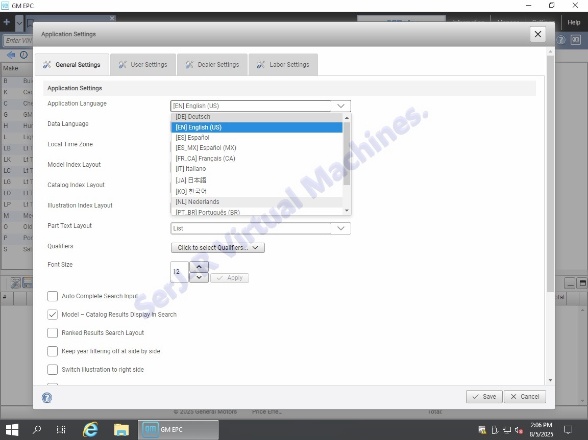This screenshot has height=440, width=588.
Task: Click the blue back arrow icon
Action: pyautogui.click(x=11, y=55)
